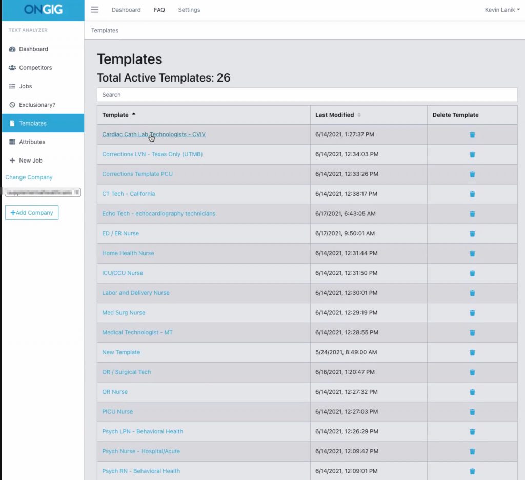Open the Med Surg Nurse template

point(124,312)
